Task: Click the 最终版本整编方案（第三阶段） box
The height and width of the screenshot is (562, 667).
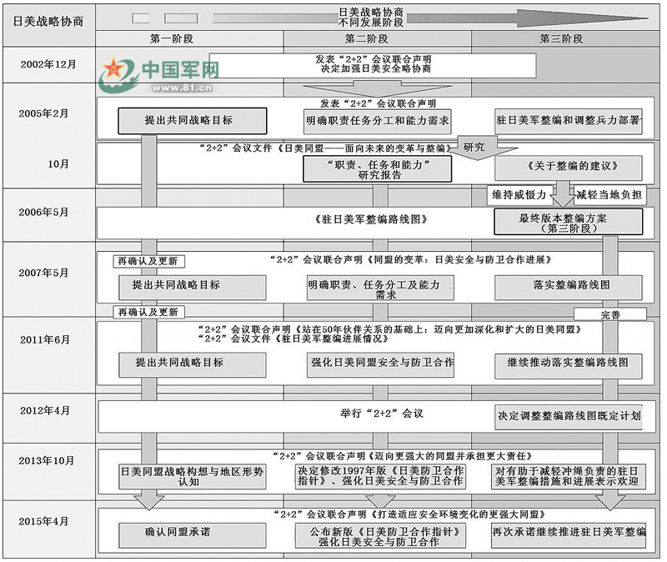Action: [569, 221]
